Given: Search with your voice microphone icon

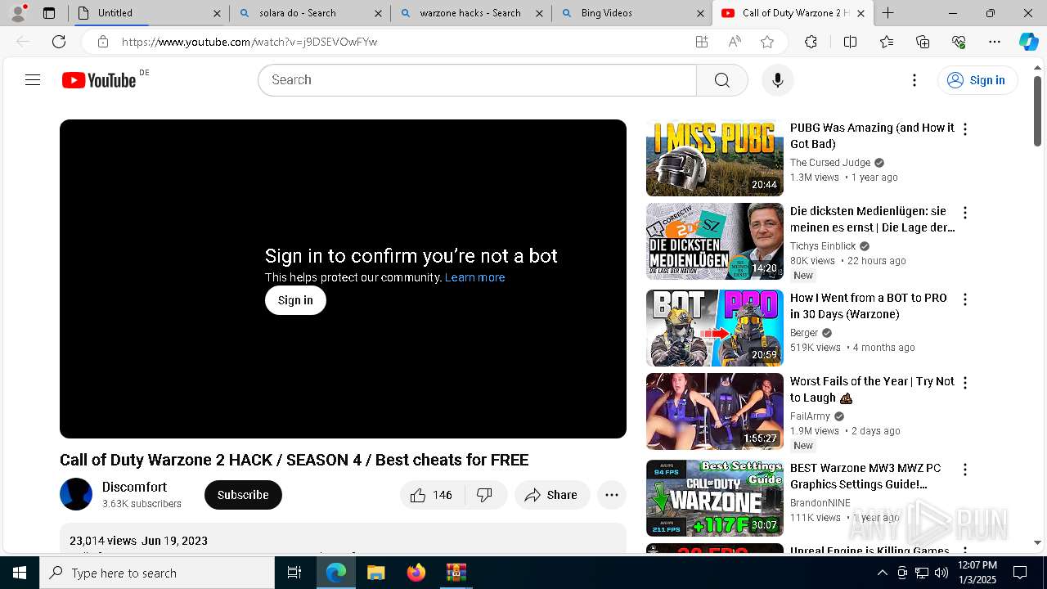Looking at the screenshot, I should (778, 80).
